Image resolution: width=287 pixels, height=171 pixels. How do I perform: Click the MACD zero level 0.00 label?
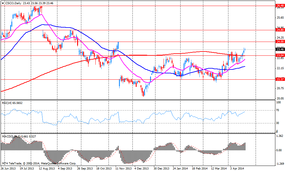(279, 150)
